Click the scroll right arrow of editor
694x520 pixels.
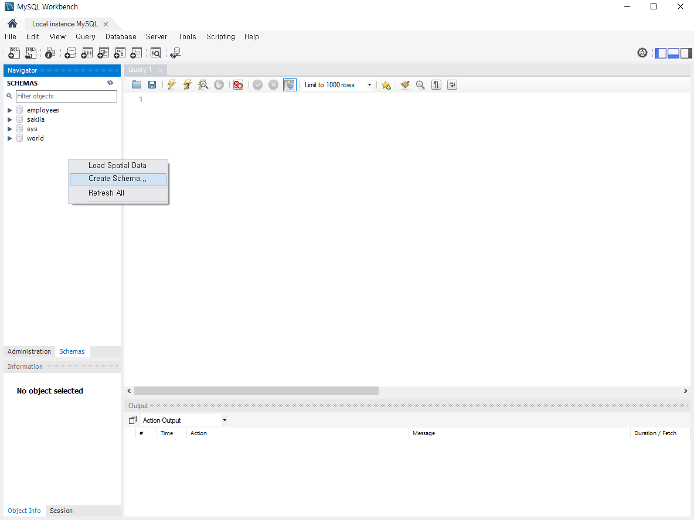[x=686, y=391]
